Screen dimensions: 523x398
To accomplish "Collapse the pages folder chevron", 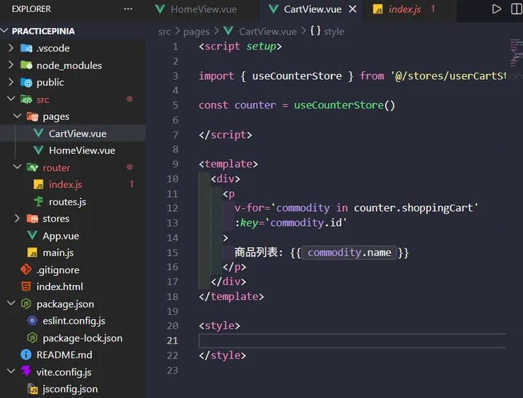I will (x=17, y=116).
